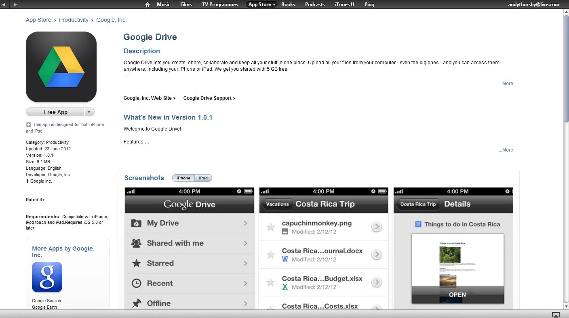Open details arrow for capuchinmonkey.png

377,227
